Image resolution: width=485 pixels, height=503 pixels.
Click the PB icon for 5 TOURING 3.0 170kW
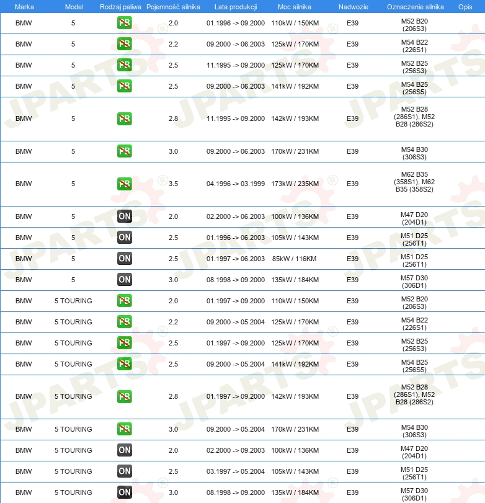125,429
